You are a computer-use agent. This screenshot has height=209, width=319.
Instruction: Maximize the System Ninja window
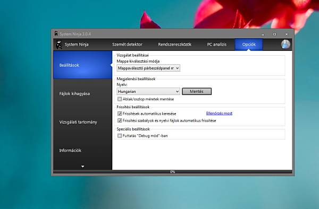click(x=274, y=34)
